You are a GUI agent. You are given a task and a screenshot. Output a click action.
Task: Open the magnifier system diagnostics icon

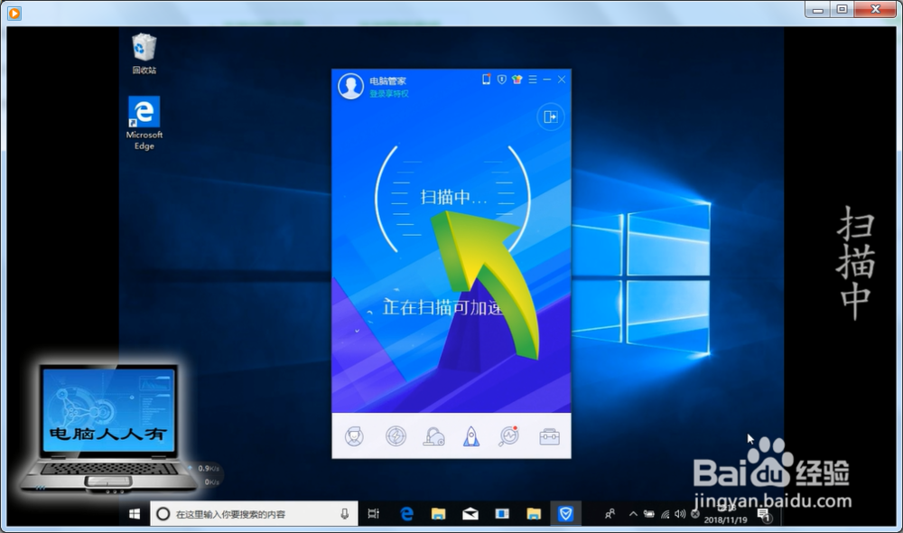509,436
